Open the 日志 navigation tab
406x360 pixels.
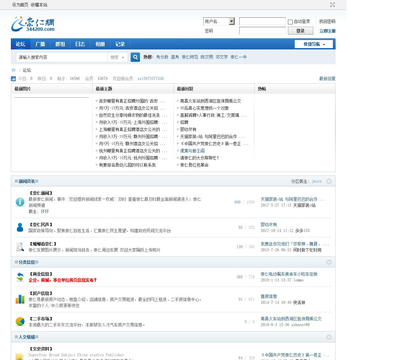(80, 44)
